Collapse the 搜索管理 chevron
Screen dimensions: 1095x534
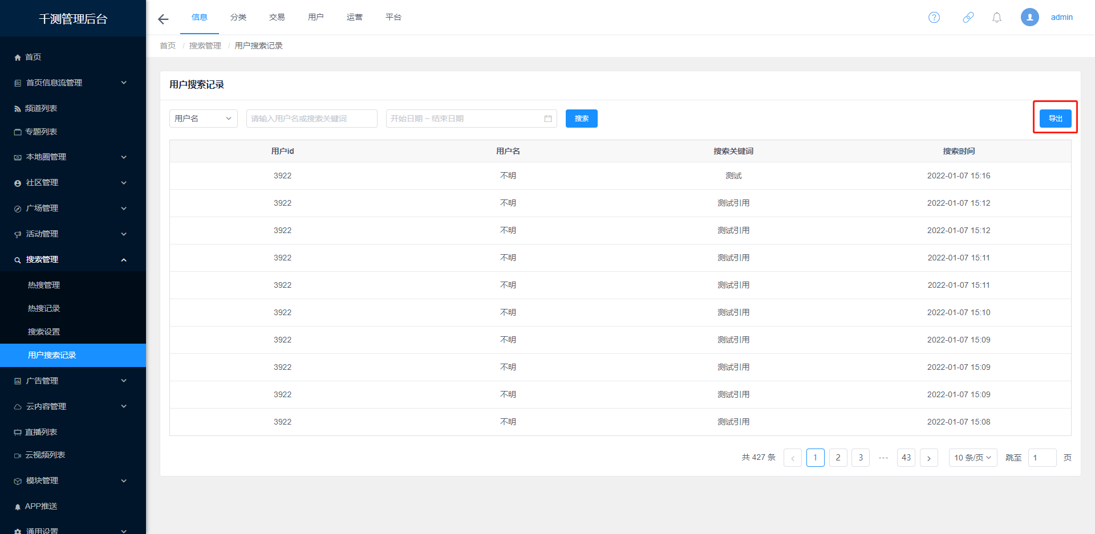pyautogui.click(x=124, y=260)
